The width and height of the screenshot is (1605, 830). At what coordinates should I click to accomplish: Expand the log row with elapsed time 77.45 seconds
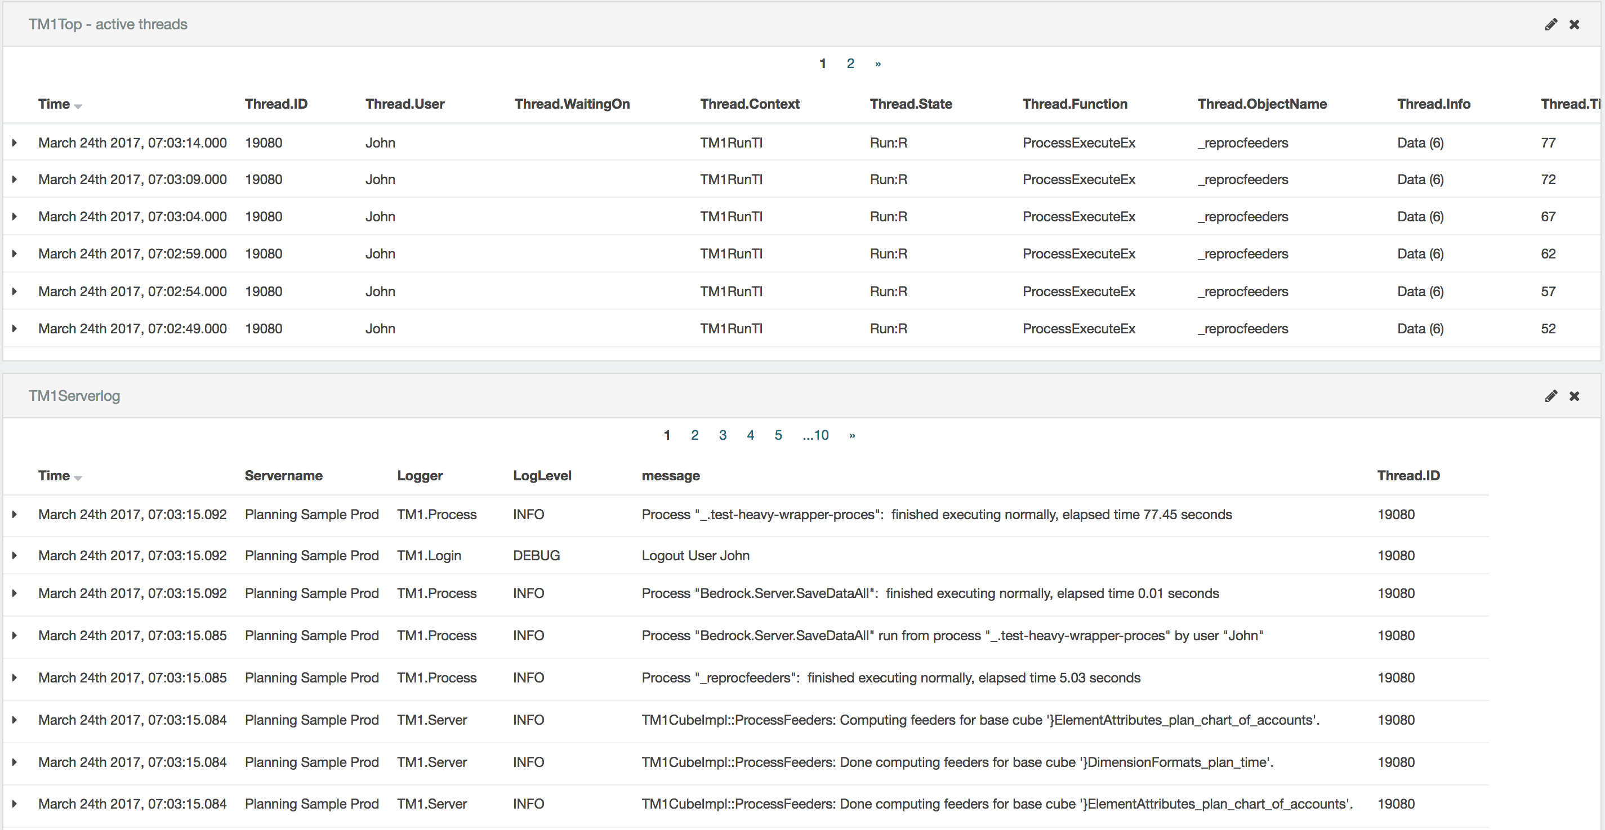click(14, 514)
